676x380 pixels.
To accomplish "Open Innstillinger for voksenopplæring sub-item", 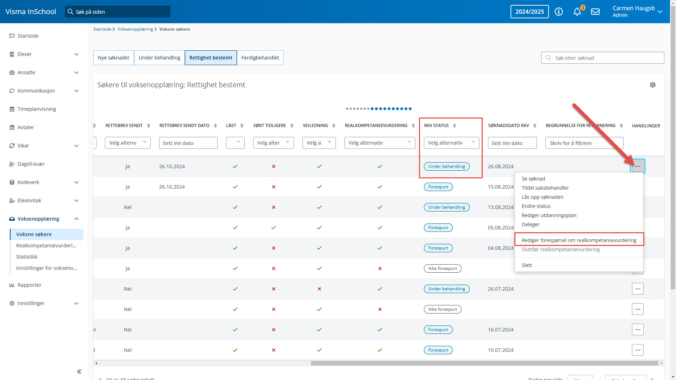I will [x=46, y=268].
